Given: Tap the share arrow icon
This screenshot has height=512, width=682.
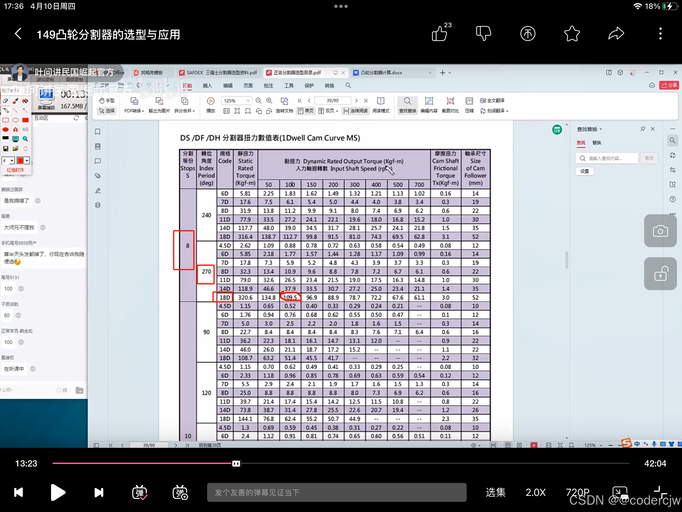Looking at the screenshot, I should (616, 34).
